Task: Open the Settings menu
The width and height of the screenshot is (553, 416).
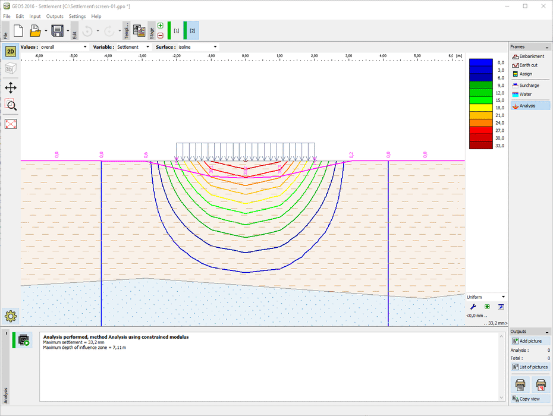Action: 77,16
